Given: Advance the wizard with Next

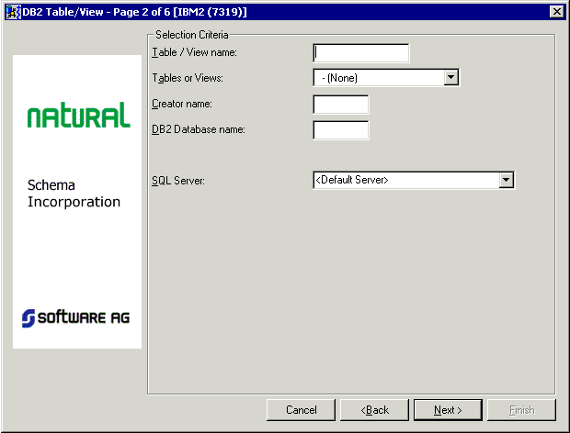Looking at the screenshot, I should click(448, 409).
